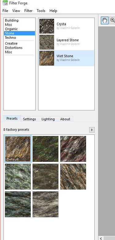The width and height of the screenshot is (115, 240).
Task: Select the Zoom magnifier tool
Action: pos(112,21)
